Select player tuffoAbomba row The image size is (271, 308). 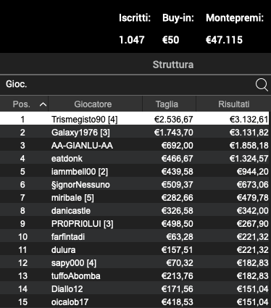pos(134,276)
